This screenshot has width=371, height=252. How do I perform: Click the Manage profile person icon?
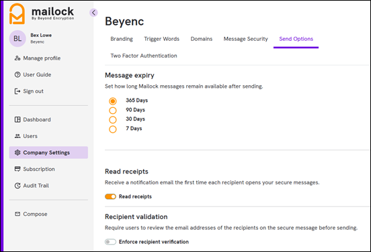(x=17, y=58)
